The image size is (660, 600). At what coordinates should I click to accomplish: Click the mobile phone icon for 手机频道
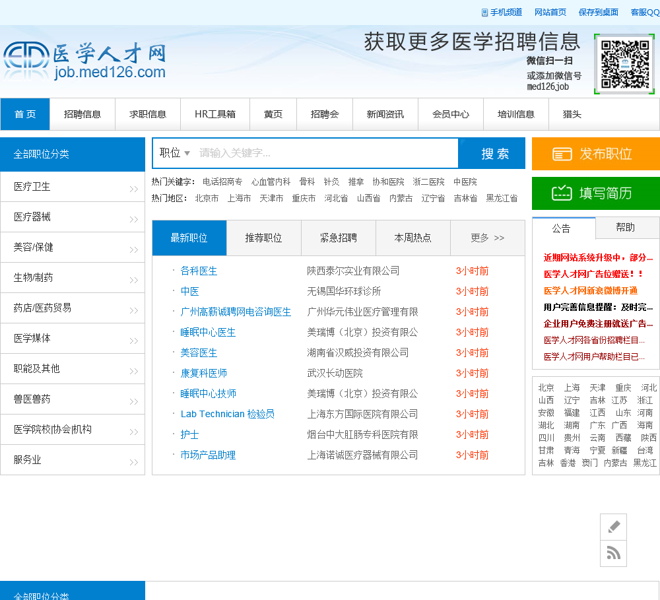tap(484, 13)
